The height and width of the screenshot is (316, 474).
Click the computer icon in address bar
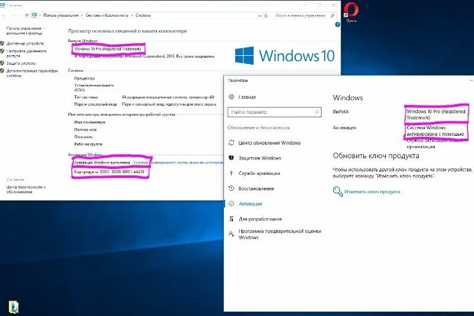[x=34, y=15]
